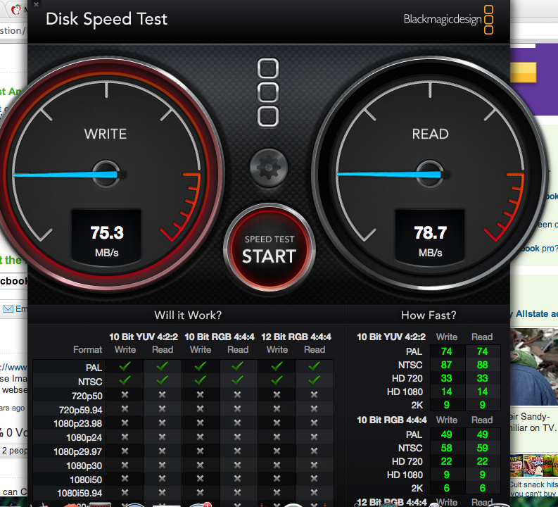Close the Disk Speed Test window
Viewport: 558px width, 507px height.
point(36,5)
